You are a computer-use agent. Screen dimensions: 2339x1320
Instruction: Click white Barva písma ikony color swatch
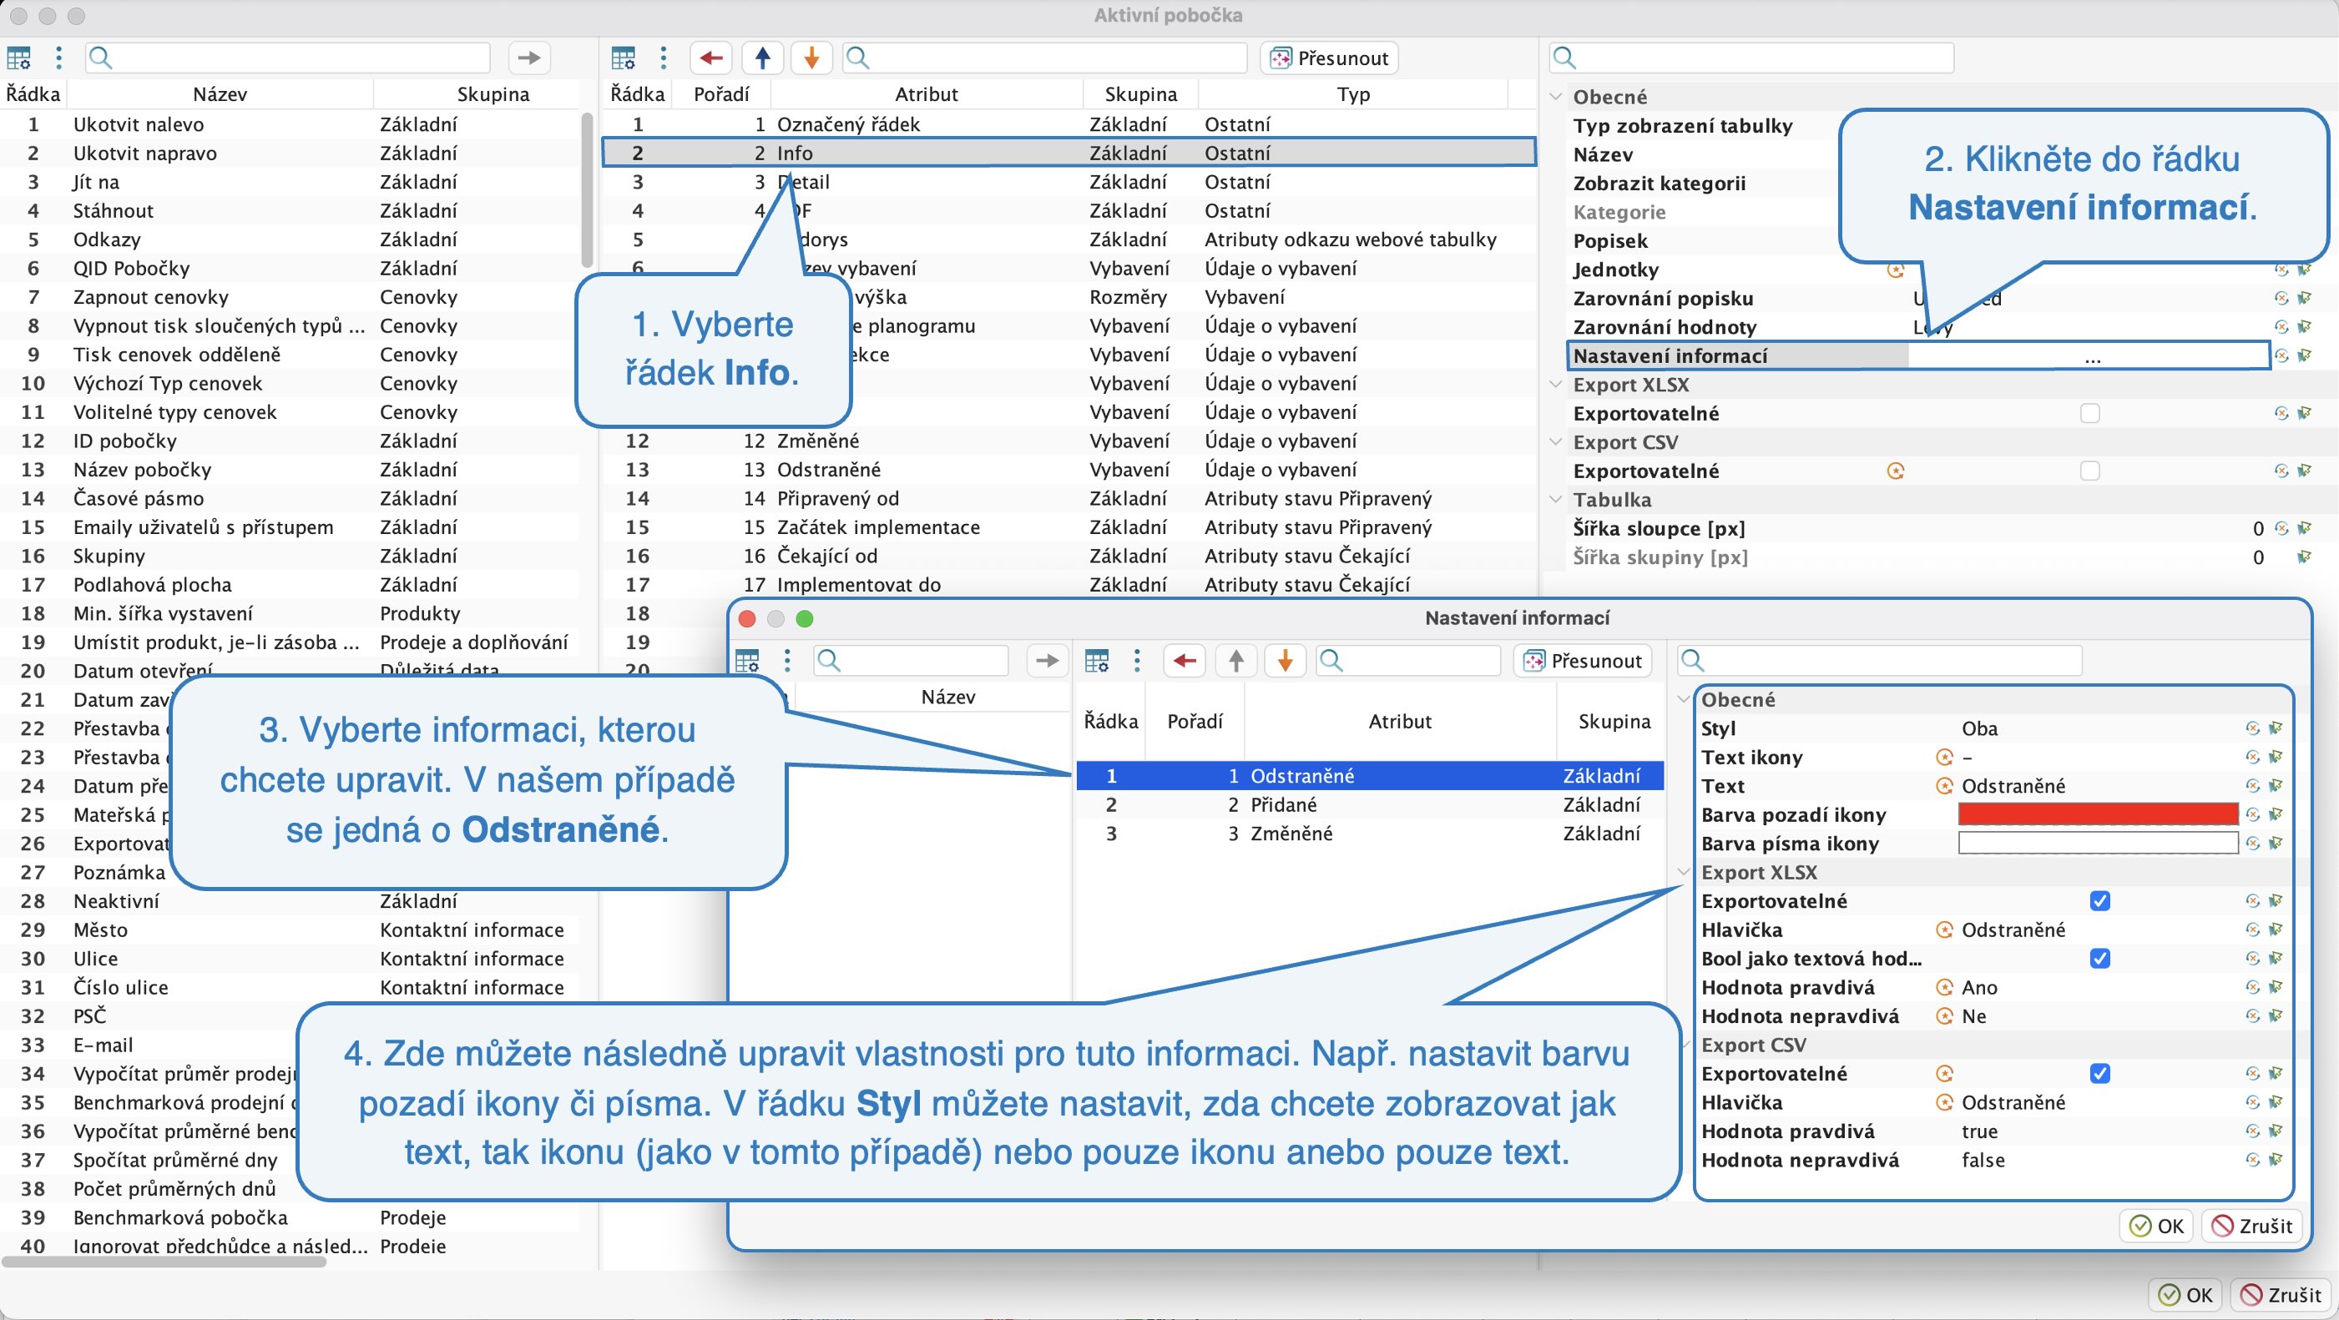2098,844
